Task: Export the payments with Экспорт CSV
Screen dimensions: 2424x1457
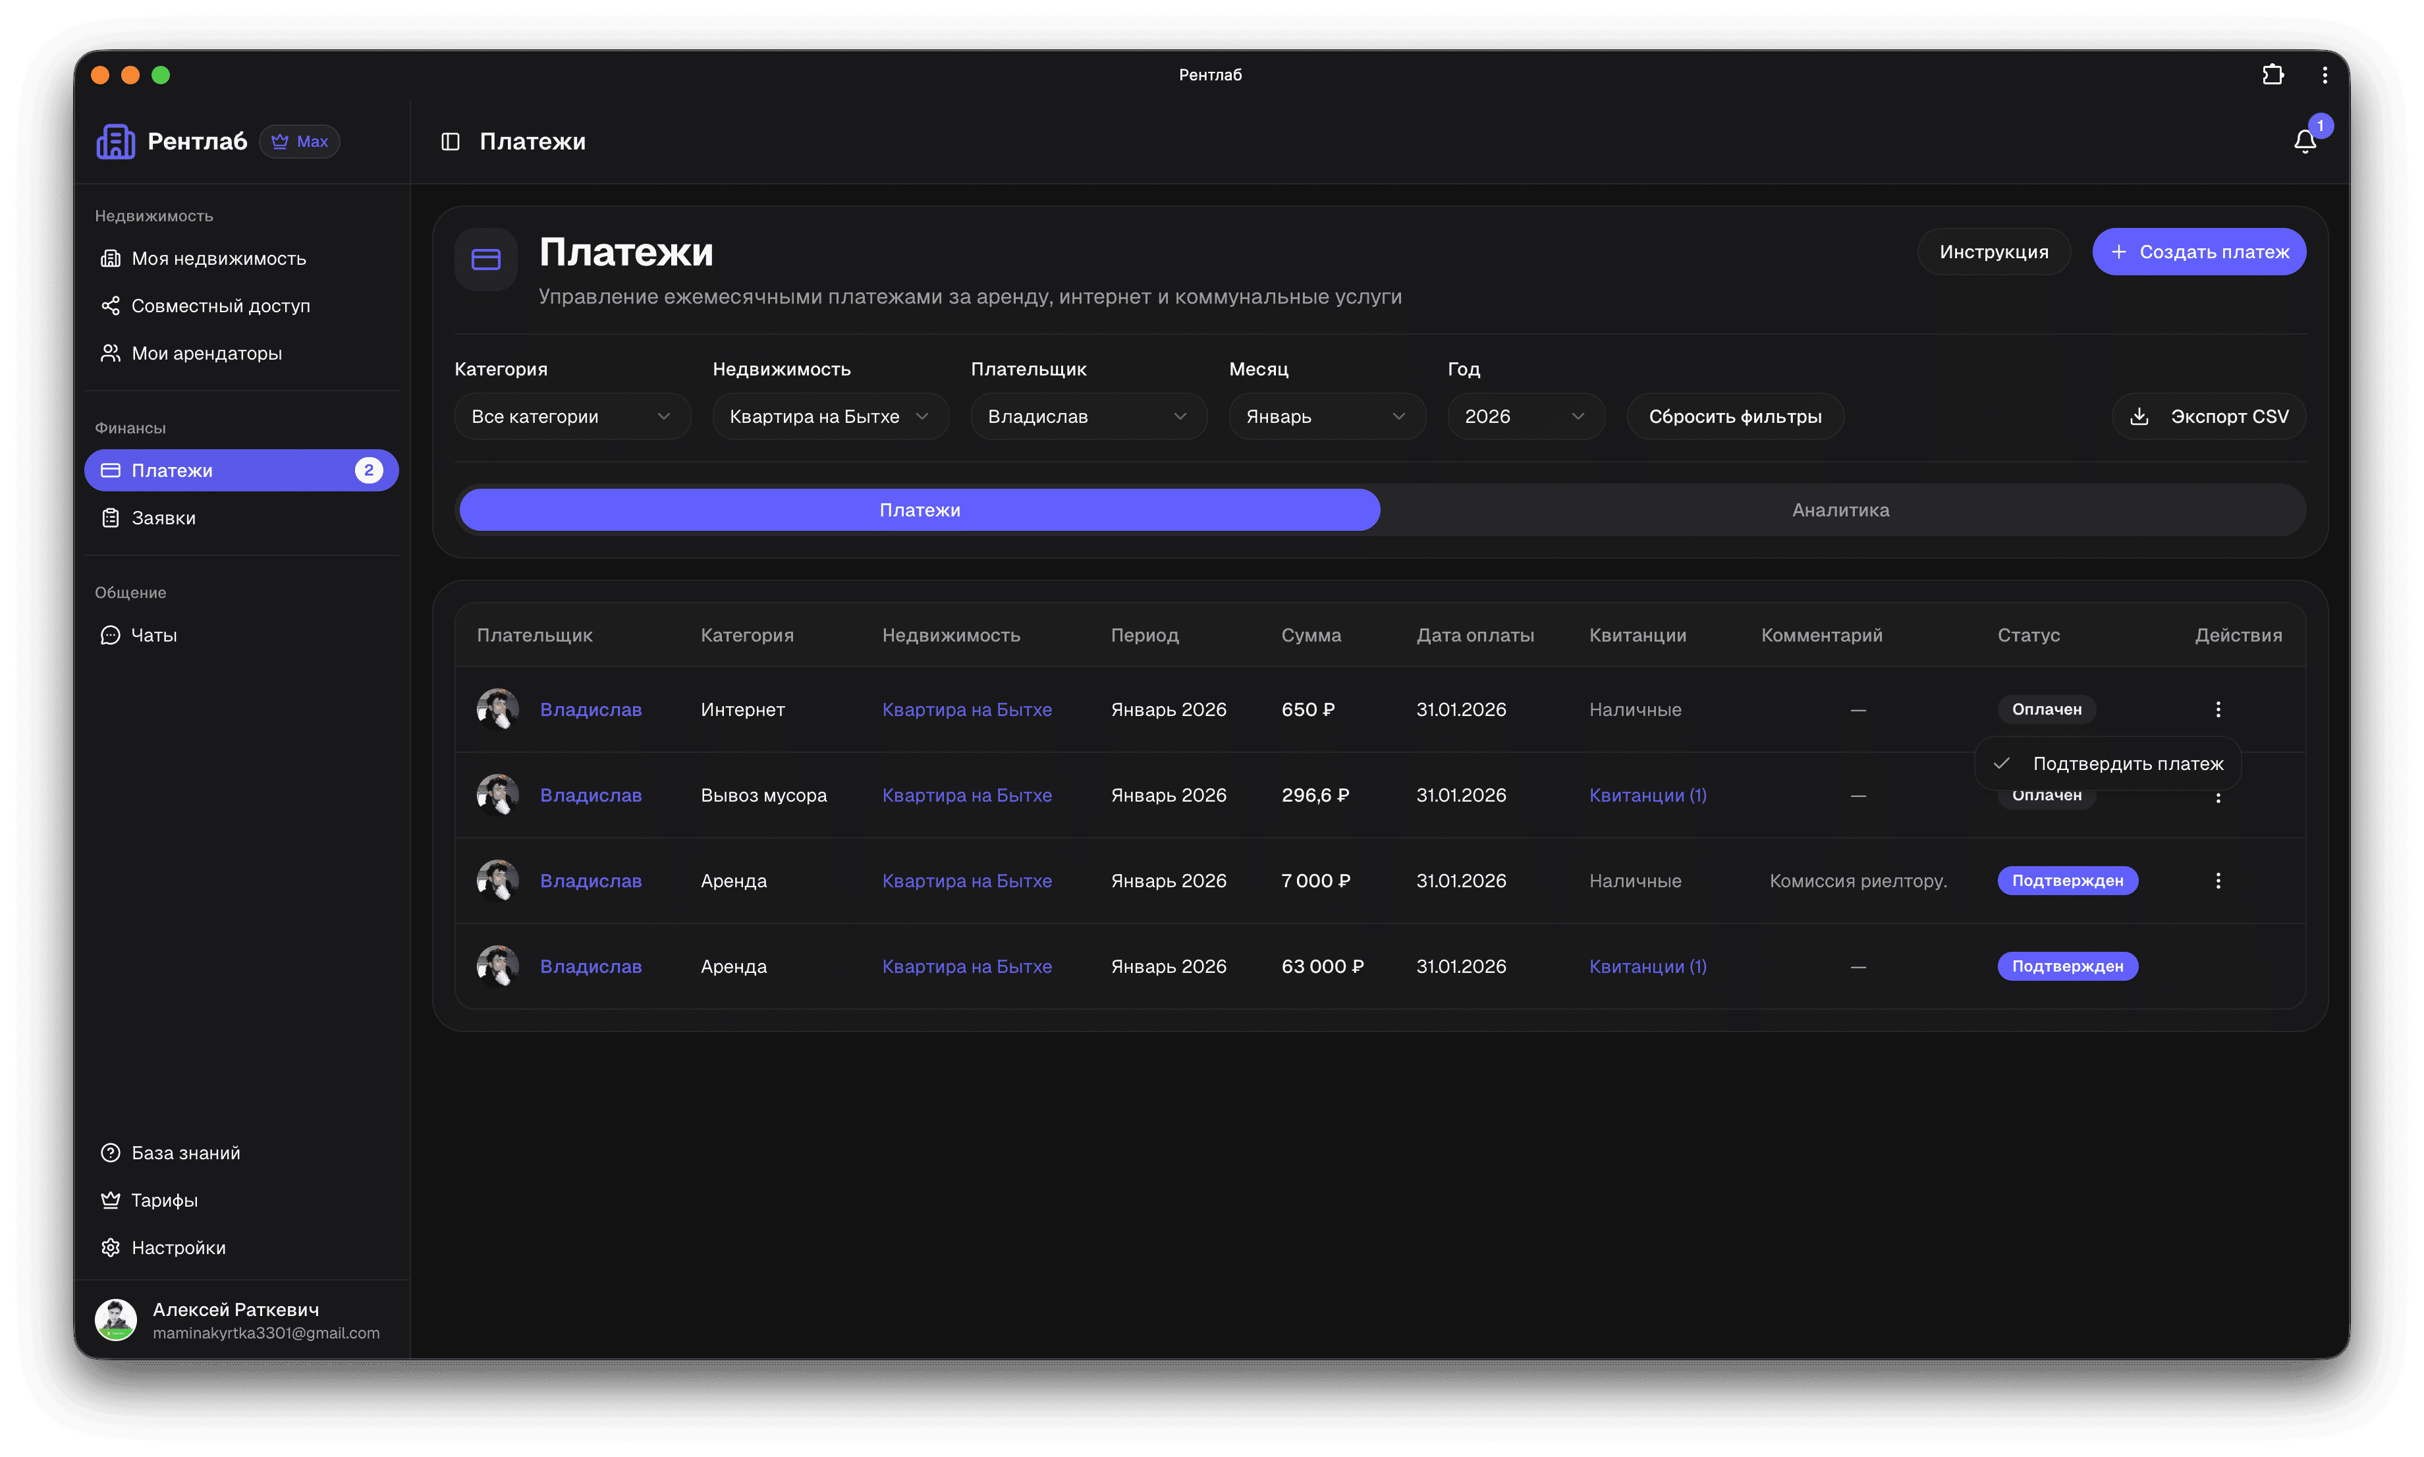Action: [2208, 416]
